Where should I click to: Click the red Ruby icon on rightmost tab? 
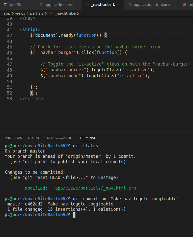pos(184,5)
